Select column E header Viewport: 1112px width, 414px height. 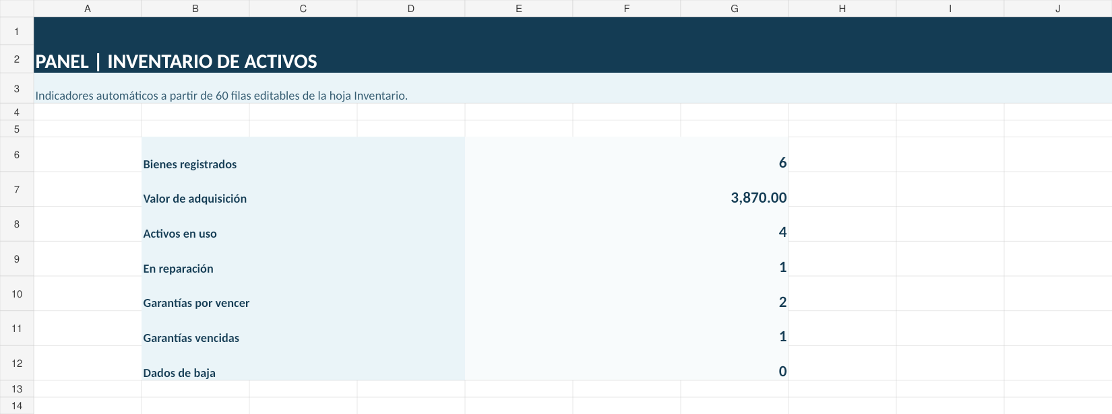(x=519, y=9)
